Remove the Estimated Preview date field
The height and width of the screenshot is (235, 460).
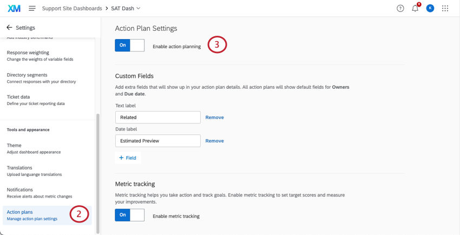click(x=214, y=141)
